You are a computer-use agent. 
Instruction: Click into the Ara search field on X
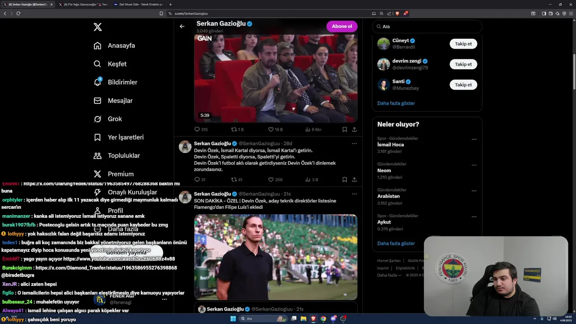point(427,27)
